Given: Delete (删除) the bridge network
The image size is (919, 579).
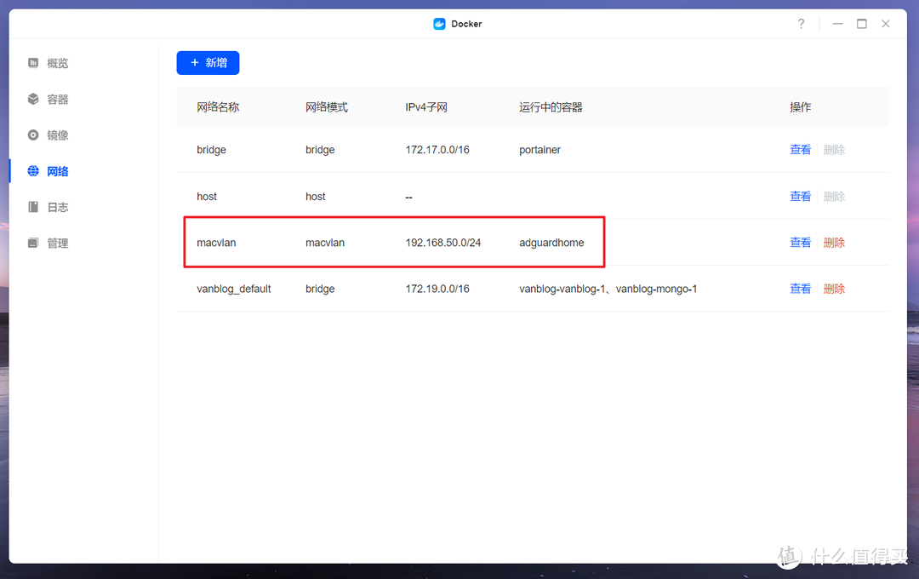Looking at the screenshot, I should (x=834, y=149).
